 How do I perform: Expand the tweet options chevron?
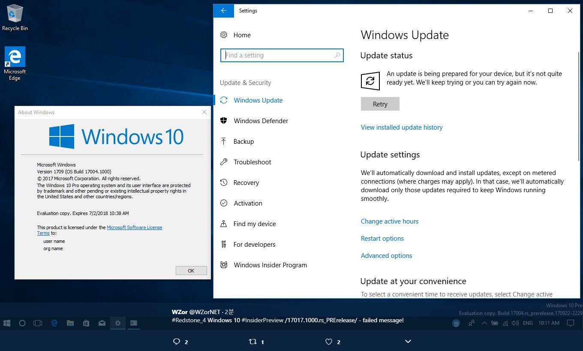pos(408,342)
